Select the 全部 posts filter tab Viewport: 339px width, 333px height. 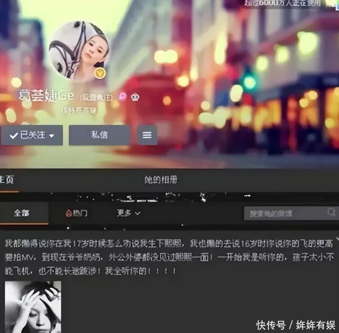pos(22,213)
